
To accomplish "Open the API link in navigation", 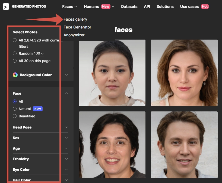I will (147, 7).
